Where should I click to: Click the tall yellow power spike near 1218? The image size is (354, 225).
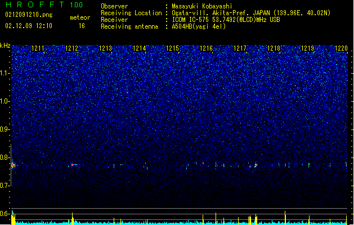[285, 218]
